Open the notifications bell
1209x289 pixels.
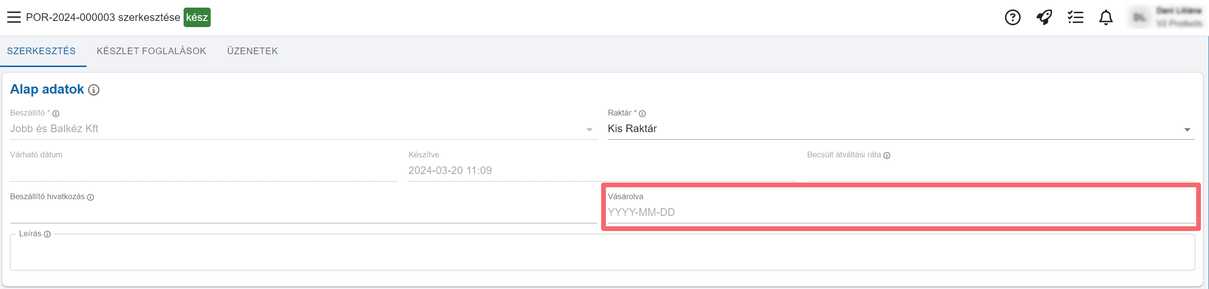pos(1106,18)
